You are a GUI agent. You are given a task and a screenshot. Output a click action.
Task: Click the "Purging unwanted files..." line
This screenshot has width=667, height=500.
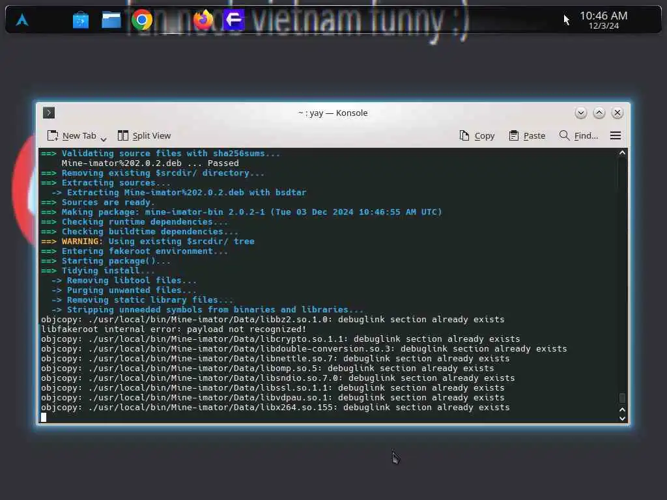[x=124, y=290]
